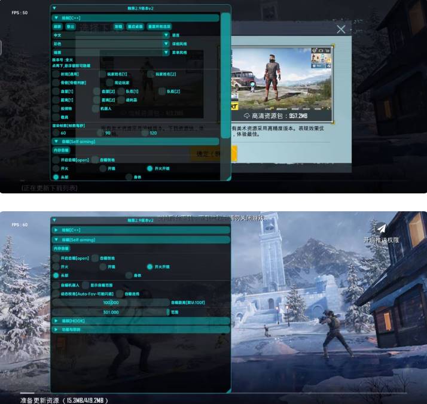This screenshot has width=427, height=404.
Task: Collapse the menu window in the top screenshot via title triangle
Action: point(54,8)
